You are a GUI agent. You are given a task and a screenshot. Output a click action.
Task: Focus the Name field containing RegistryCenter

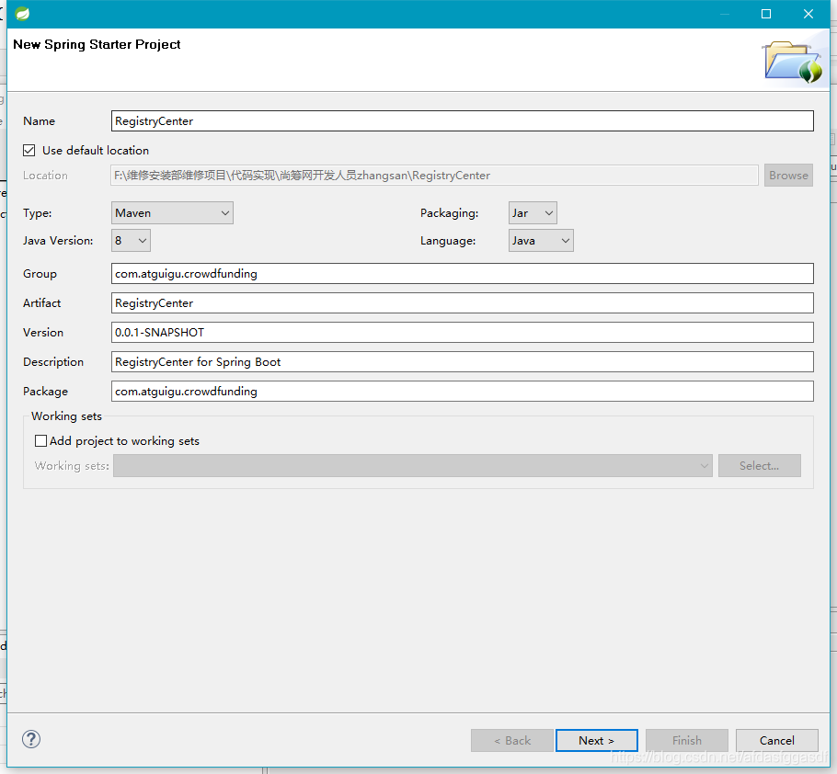(x=463, y=121)
